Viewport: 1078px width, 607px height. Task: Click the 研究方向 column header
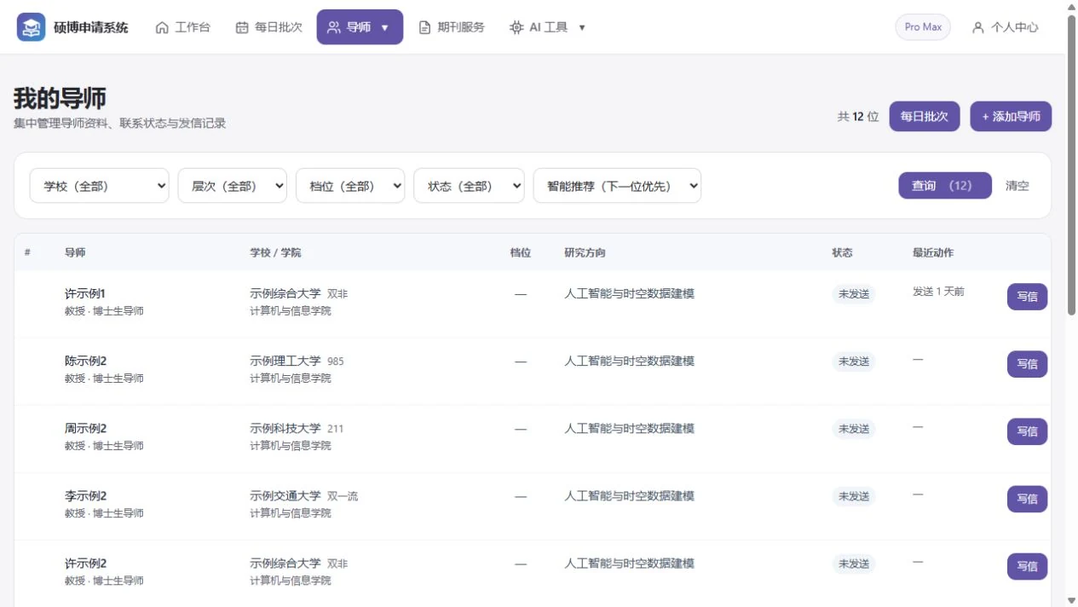585,253
